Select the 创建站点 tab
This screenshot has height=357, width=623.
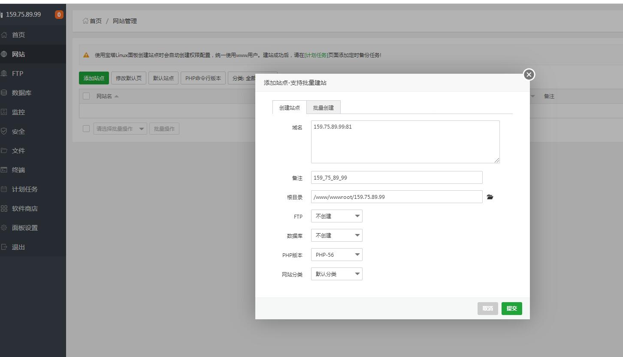[290, 108]
